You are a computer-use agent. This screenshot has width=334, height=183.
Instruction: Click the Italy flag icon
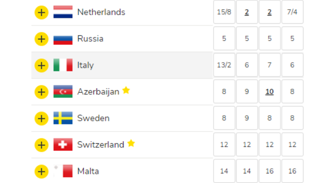pyautogui.click(x=63, y=65)
